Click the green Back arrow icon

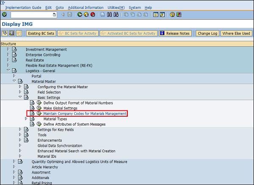point(80,14)
